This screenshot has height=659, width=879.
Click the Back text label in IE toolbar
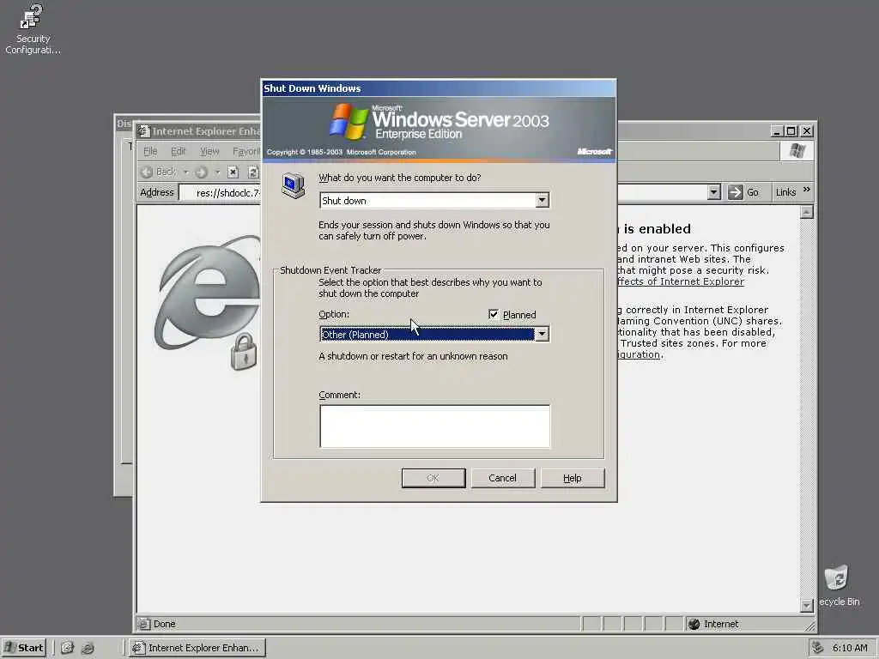tap(166, 172)
